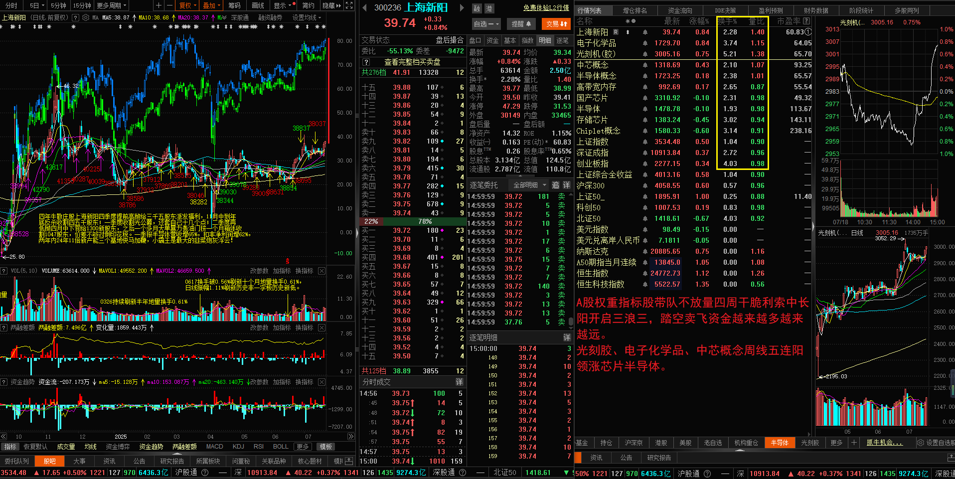Click the bell icon in 光刻机(胶) row

[645, 54]
